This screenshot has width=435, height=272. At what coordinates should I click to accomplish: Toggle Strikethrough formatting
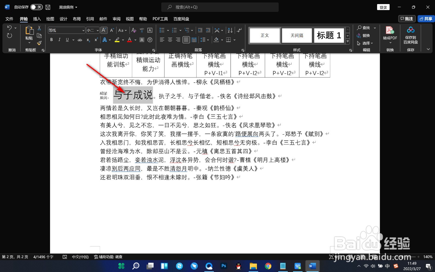(x=80, y=40)
